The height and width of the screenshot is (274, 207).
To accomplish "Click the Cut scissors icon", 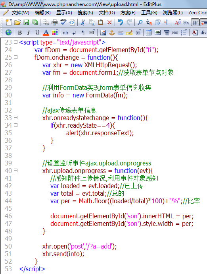I will point(83,22).
